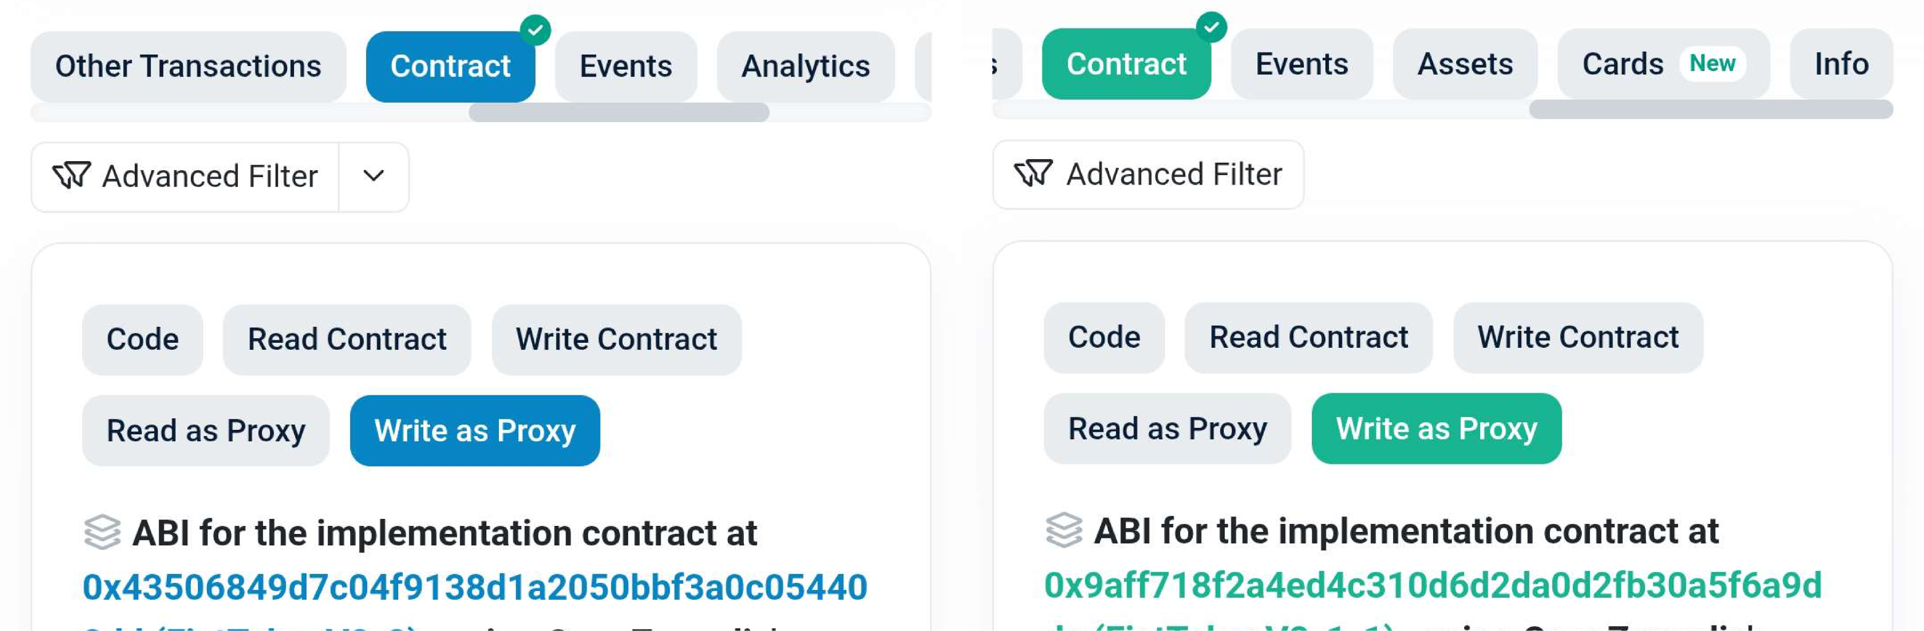Open the Assets tab

point(1465,64)
